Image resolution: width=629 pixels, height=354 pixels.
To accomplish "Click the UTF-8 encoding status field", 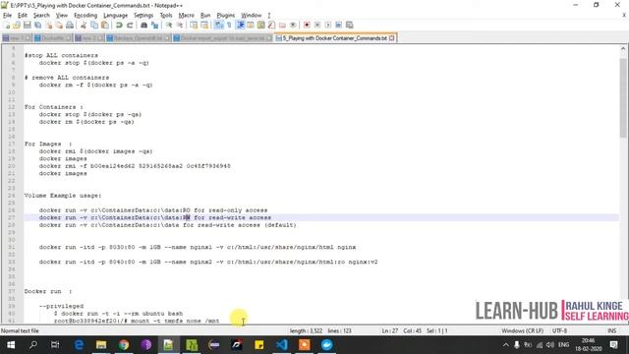I will click(559, 331).
